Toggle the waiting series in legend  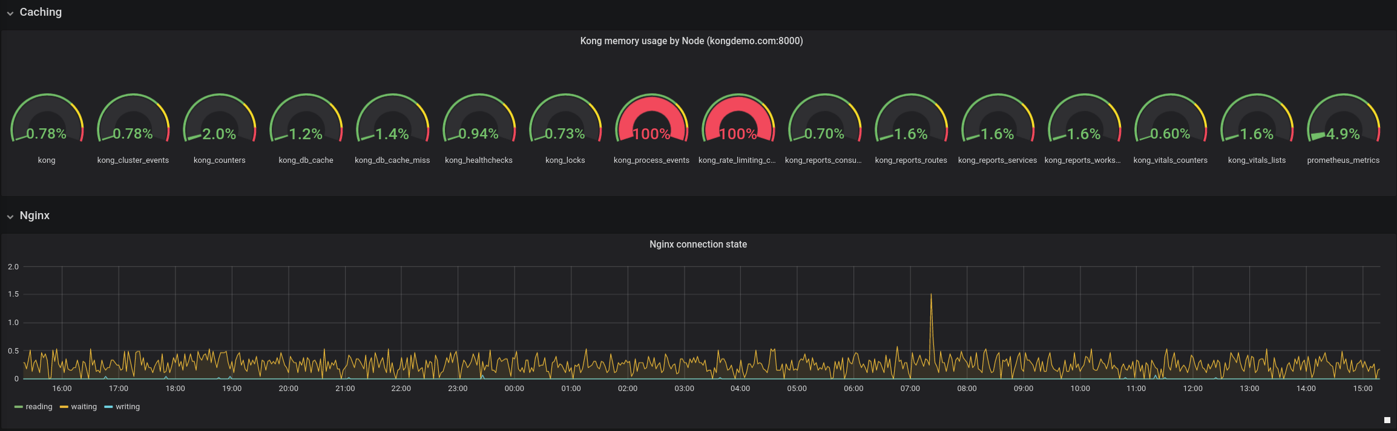(84, 407)
